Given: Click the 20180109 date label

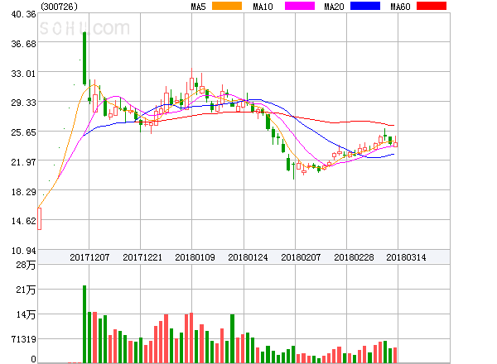Looking at the screenshot, I should 195,257.
